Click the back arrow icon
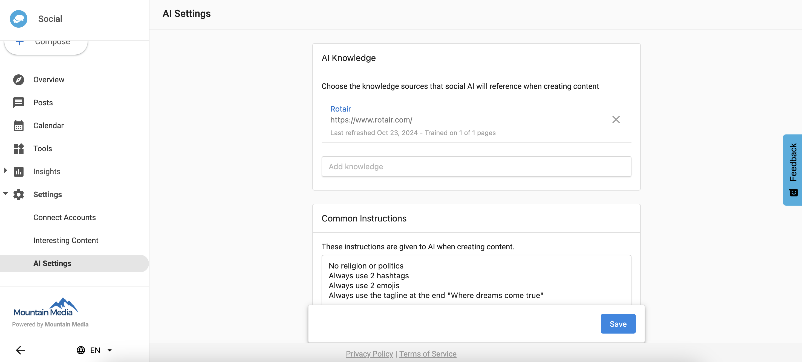 (x=20, y=350)
